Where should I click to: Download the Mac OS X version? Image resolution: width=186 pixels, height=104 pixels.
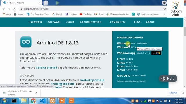pos(131,76)
